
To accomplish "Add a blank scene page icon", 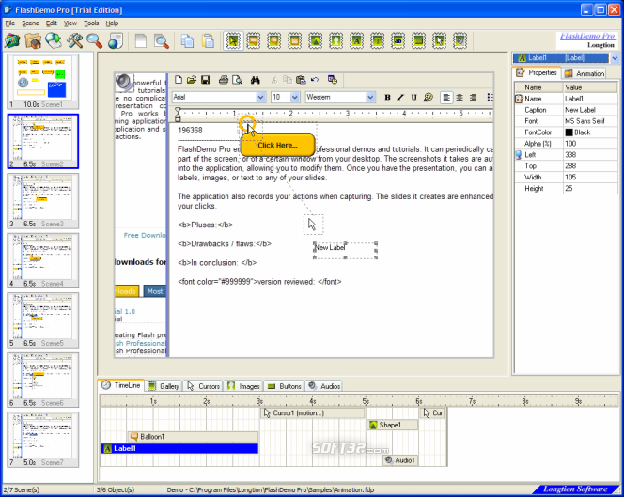I will (x=141, y=40).
